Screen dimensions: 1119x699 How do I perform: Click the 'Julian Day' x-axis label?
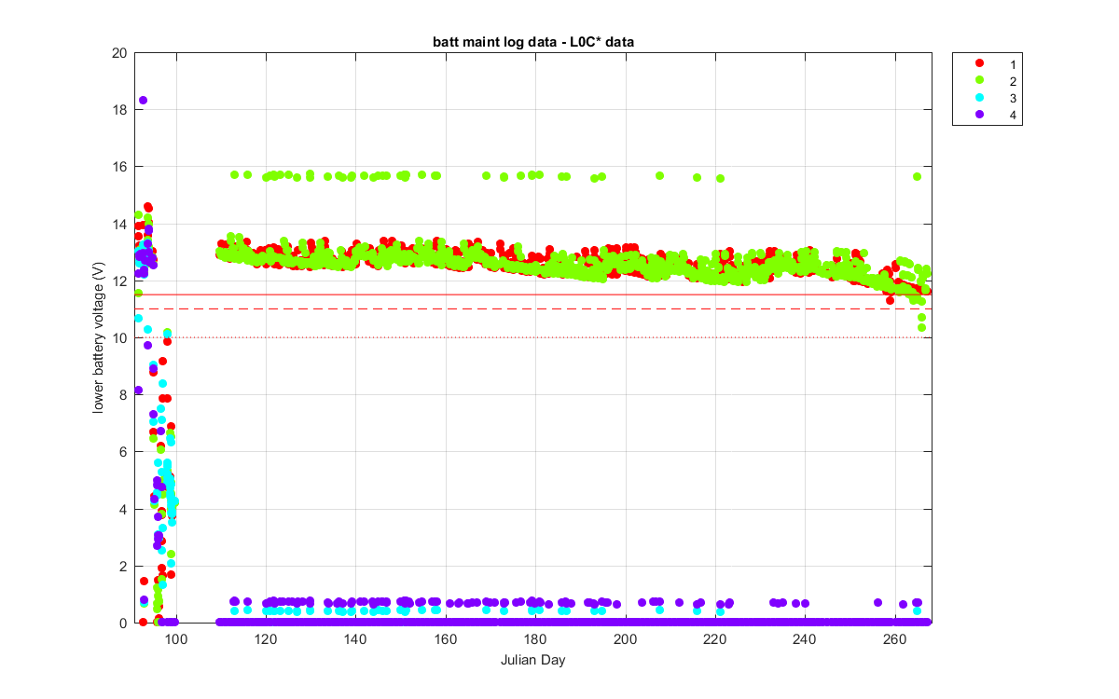click(532, 660)
